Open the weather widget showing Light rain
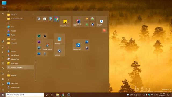Image resolution: width=172 pixels, height=97 pixels. point(134,95)
